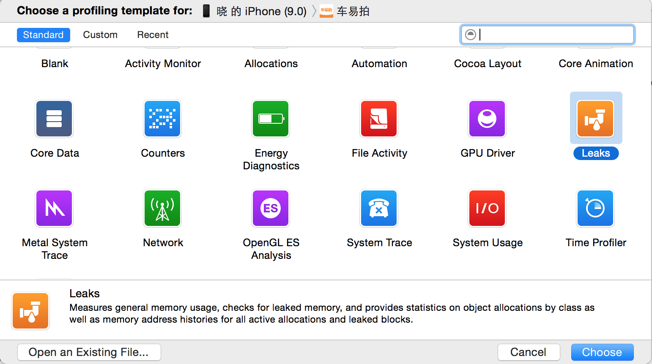Click the Network label text
This screenshot has height=364, width=652.
click(x=163, y=243)
